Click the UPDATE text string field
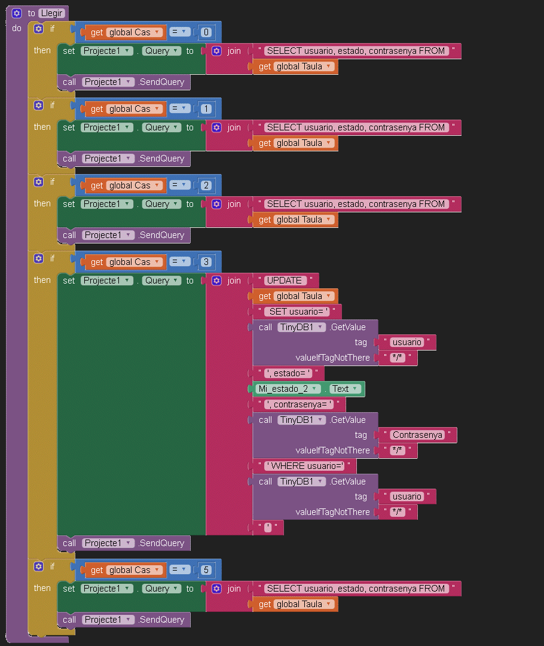544x646 pixels. pos(285,281)
